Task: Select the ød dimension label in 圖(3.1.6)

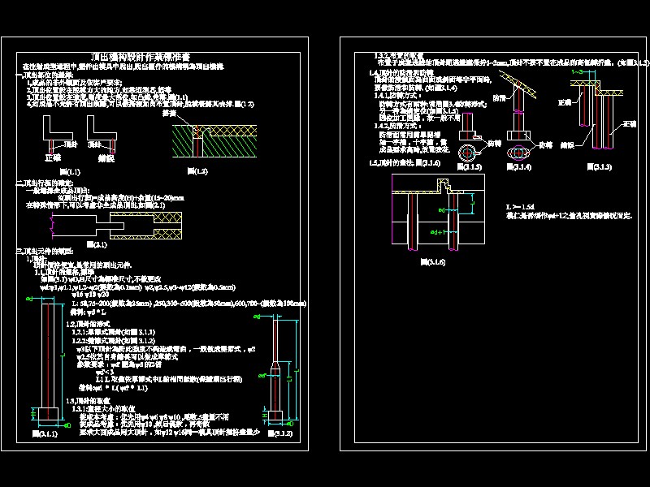Action: (440, 210)
